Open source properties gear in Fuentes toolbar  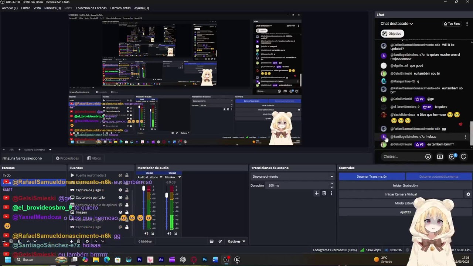click(87, 241)
